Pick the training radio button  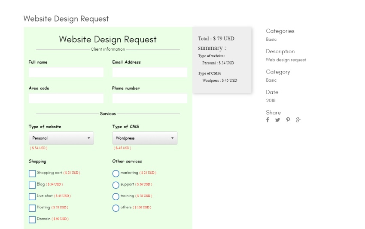[x=116, y=197]
